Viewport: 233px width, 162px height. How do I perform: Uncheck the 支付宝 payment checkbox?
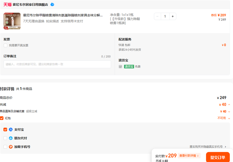click(5, 130)
